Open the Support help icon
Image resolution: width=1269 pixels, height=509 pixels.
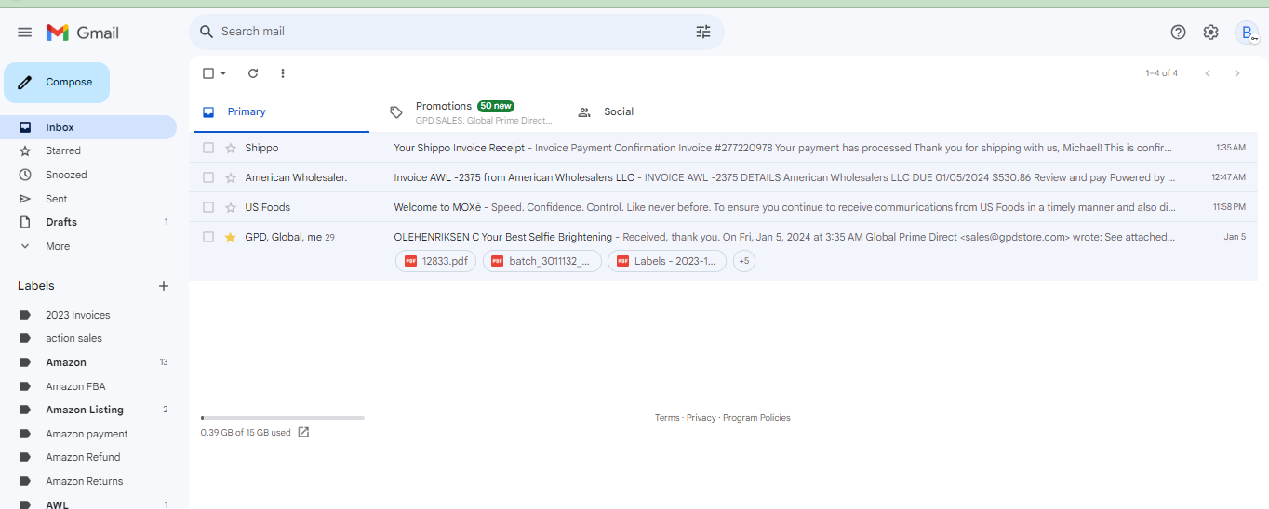1178,33
